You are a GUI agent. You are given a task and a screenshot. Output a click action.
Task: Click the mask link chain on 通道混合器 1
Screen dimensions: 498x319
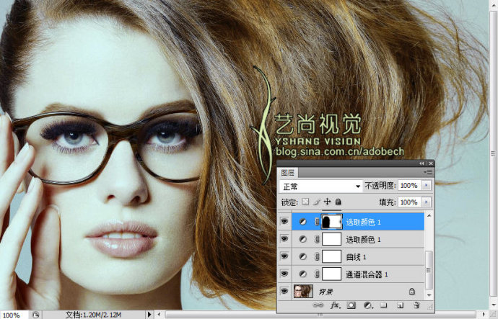pos(317,274)
